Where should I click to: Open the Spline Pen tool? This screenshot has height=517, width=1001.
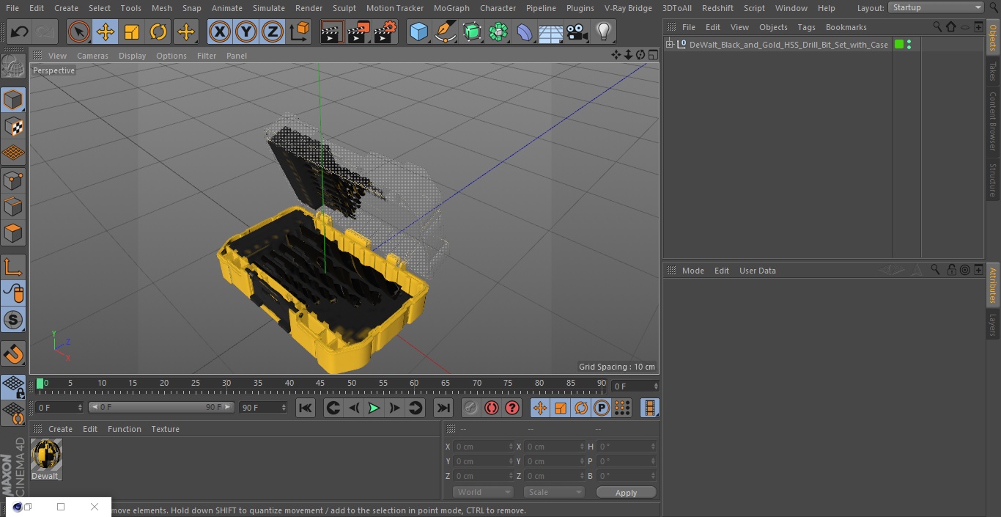(x=445, y=32)
